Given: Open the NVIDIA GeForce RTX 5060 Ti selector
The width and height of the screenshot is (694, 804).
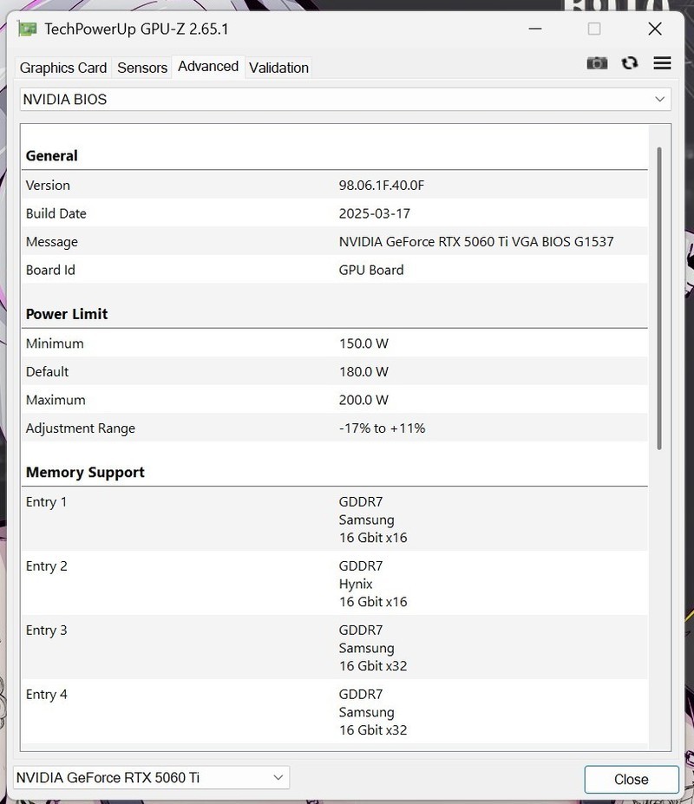Looking at the screenshot, I should [x=151, y=778].
